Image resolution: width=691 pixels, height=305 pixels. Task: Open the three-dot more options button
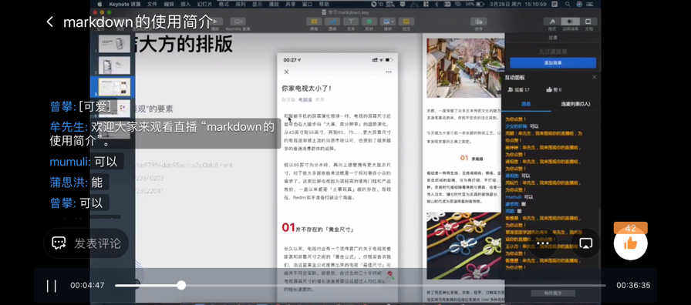(543, 243)
